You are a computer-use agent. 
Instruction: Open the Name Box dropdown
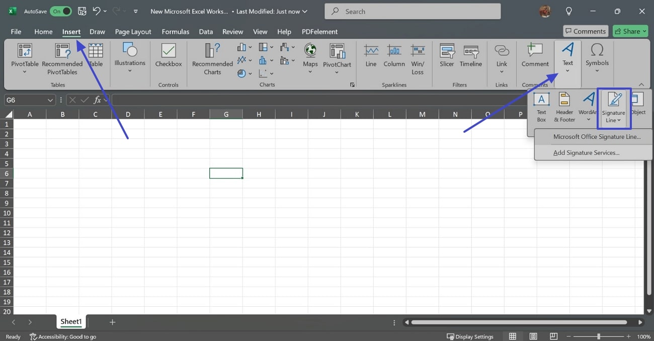coord(50,100)
